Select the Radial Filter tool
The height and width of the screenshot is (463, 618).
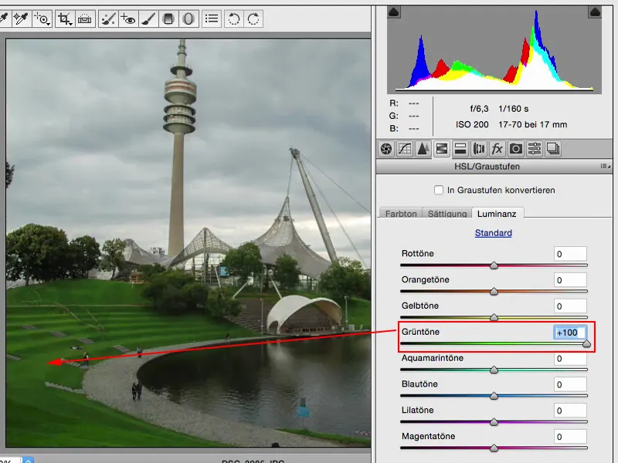(188, 19)
